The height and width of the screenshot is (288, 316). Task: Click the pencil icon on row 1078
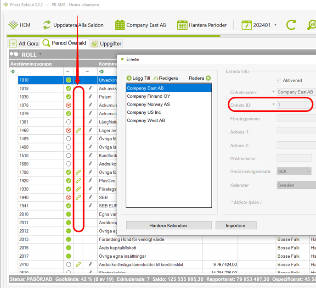click(x=90, y=105)
